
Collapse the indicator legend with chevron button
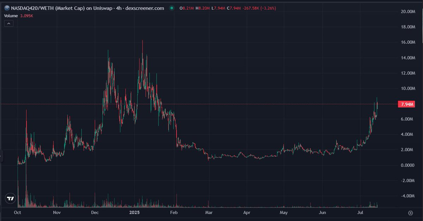click(x=9, y=24)
